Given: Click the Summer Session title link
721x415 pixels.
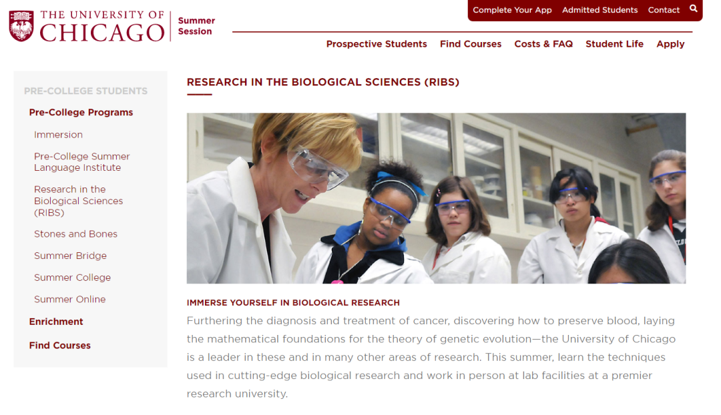Looking at the screenshot, I should (196, 26).
